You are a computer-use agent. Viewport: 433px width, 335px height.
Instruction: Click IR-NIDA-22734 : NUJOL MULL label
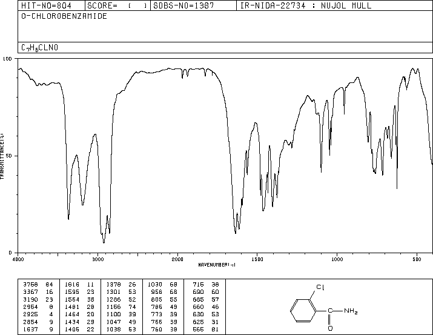tap(306, 5)
